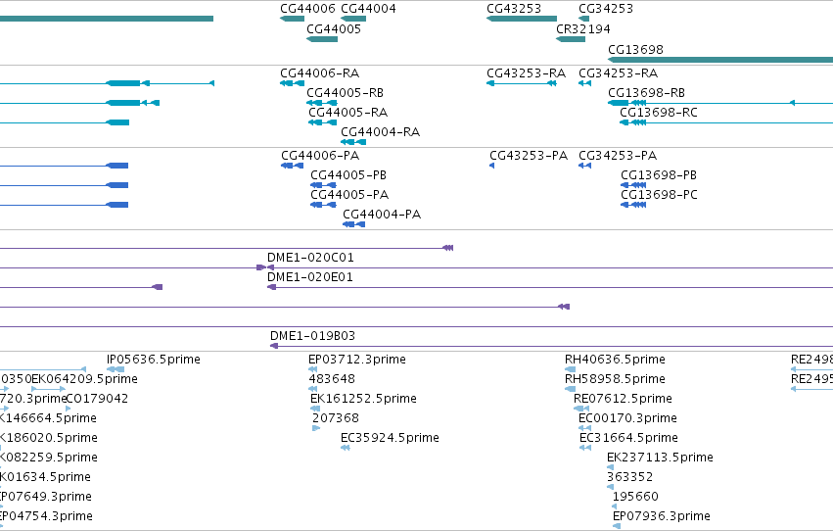
Task: Select the CG43253 gene bar
Action: pyautogui.click(x=522, y=19)
